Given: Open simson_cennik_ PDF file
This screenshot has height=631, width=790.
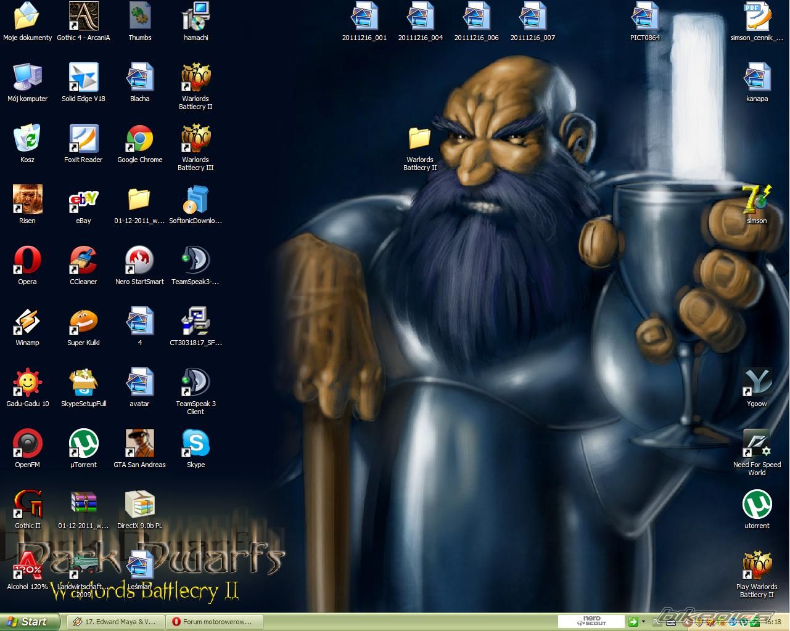Looking at the screenshot, I should point(757,17).
